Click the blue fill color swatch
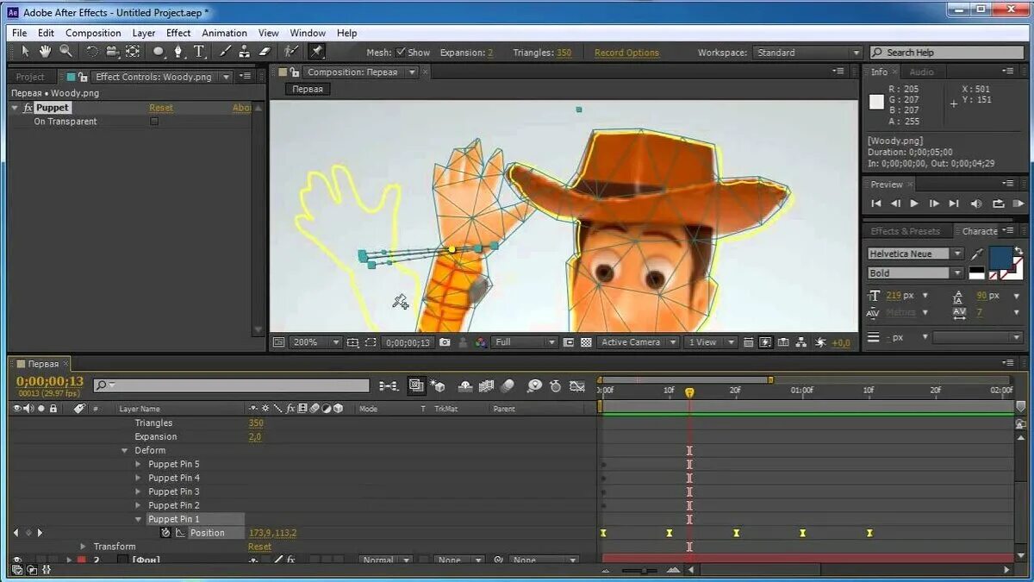Screen dimensions: 1034x582 click(1000, 257)
